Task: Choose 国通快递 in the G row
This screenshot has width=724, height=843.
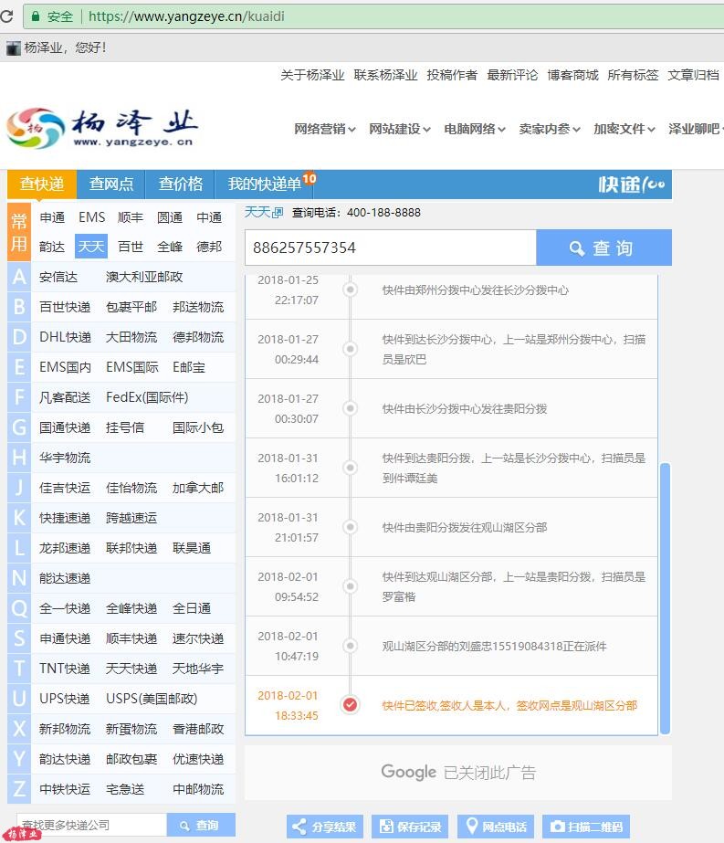Action: pos(65,427)
